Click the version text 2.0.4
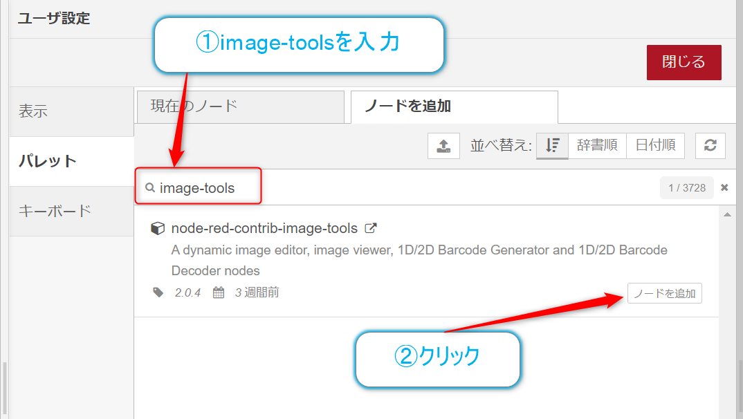 coord(187,292)
